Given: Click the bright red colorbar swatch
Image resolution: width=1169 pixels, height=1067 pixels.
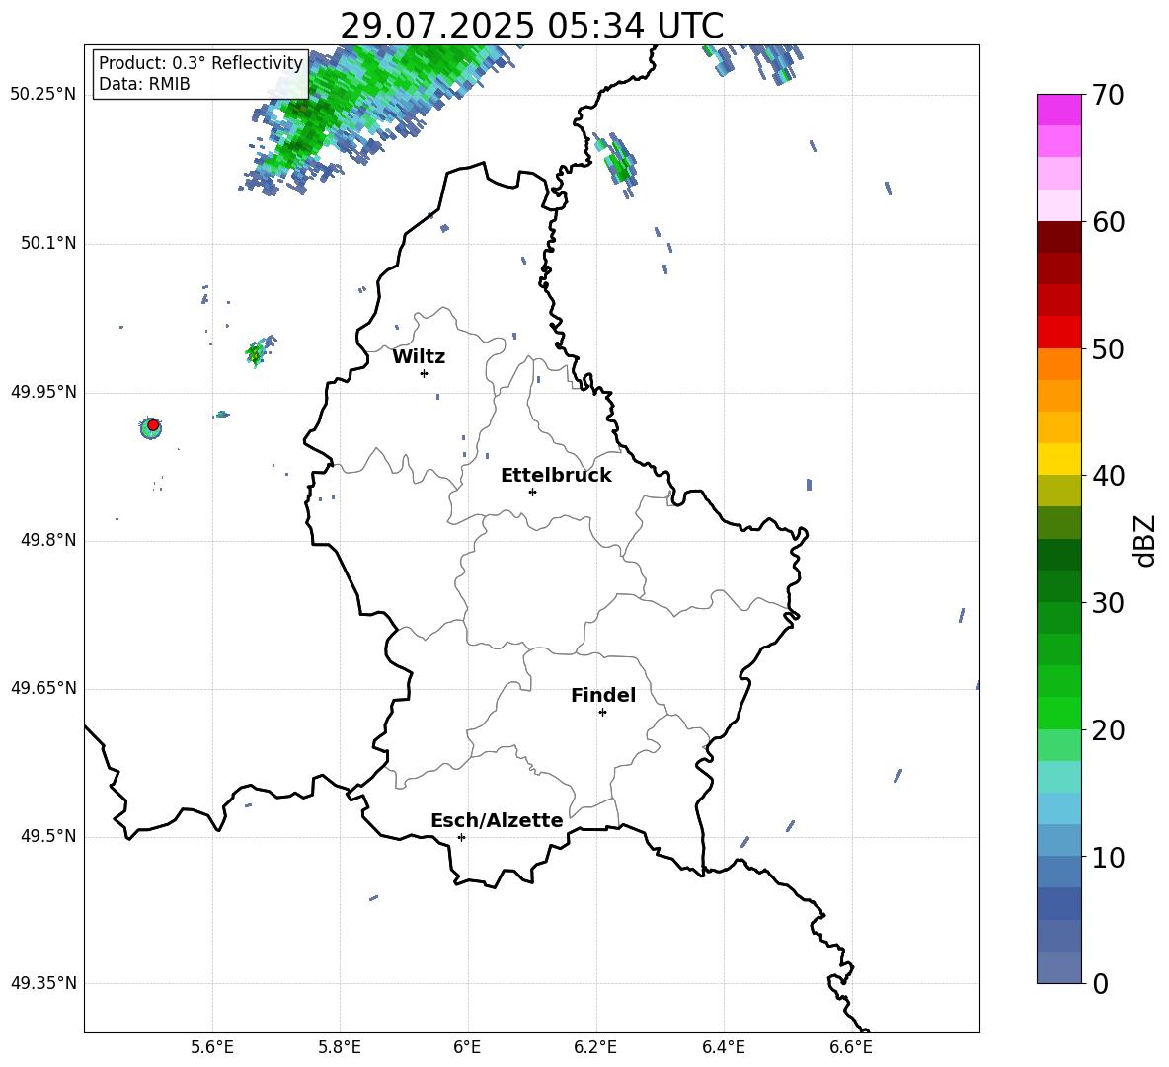Looking at the screenshot, I should [x=1058, y=333].
